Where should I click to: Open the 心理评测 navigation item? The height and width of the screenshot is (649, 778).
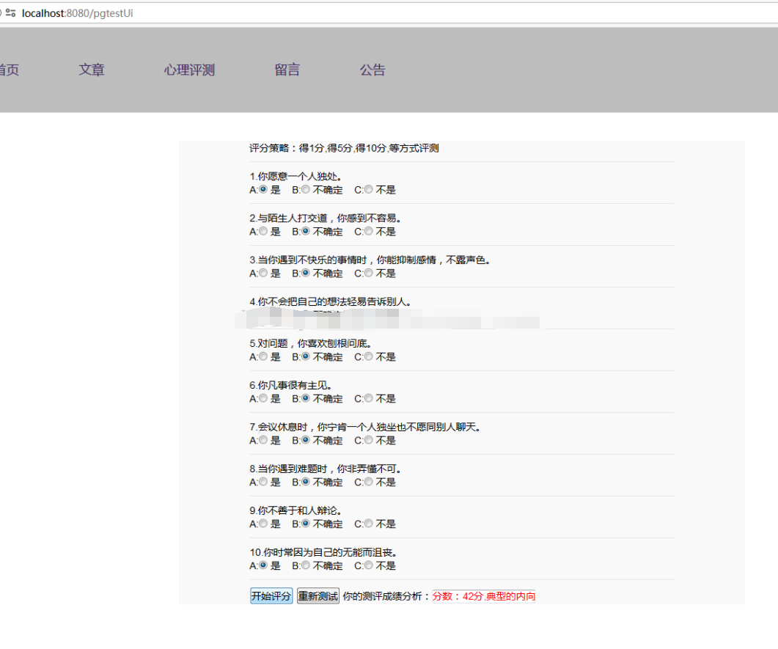click(189, 70)
